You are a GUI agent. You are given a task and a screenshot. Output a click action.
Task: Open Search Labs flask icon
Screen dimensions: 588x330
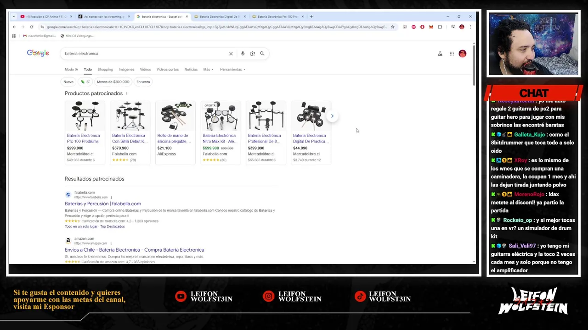(440, 54)
